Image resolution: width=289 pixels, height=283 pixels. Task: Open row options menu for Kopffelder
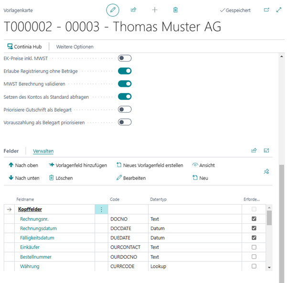[101, 210]
